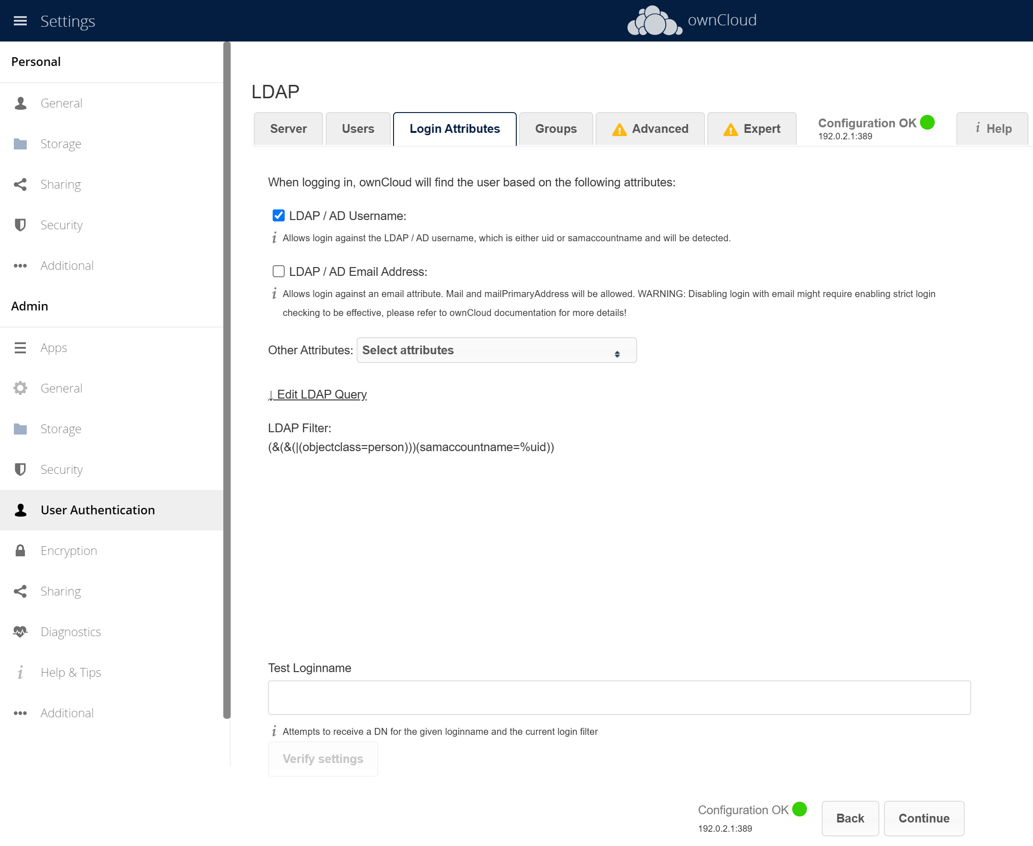Open the Advanced tab
The height and width of the screenshot is (846, 1033).
(650, 129)
